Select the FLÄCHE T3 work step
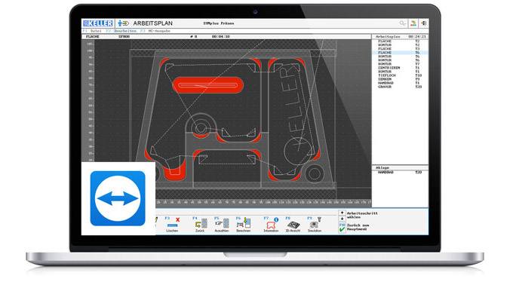Viewport: 513px width, 291px height. (x=400, y=49)
